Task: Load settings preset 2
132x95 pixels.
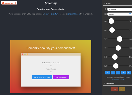Action: [x=113, y=73]
